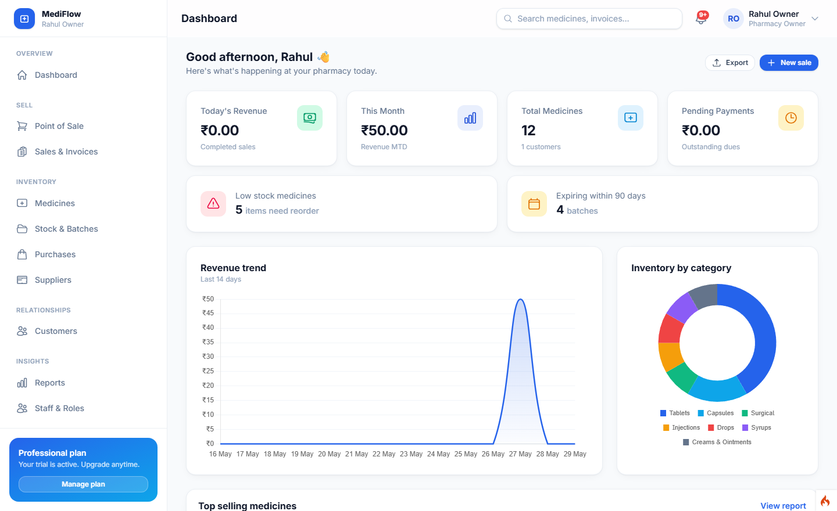
Task: Click the RO user avatar
Action: (734, 19)
